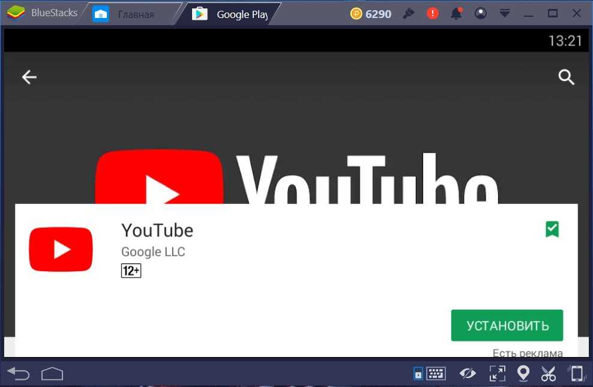Click the Android back button in bottom bar
This screenshot has width=593, height=387.
pyautogui.click(x=18, y=374)
